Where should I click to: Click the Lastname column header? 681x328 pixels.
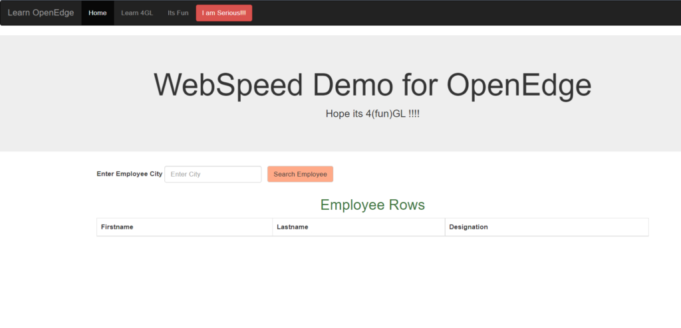(291, 227)
